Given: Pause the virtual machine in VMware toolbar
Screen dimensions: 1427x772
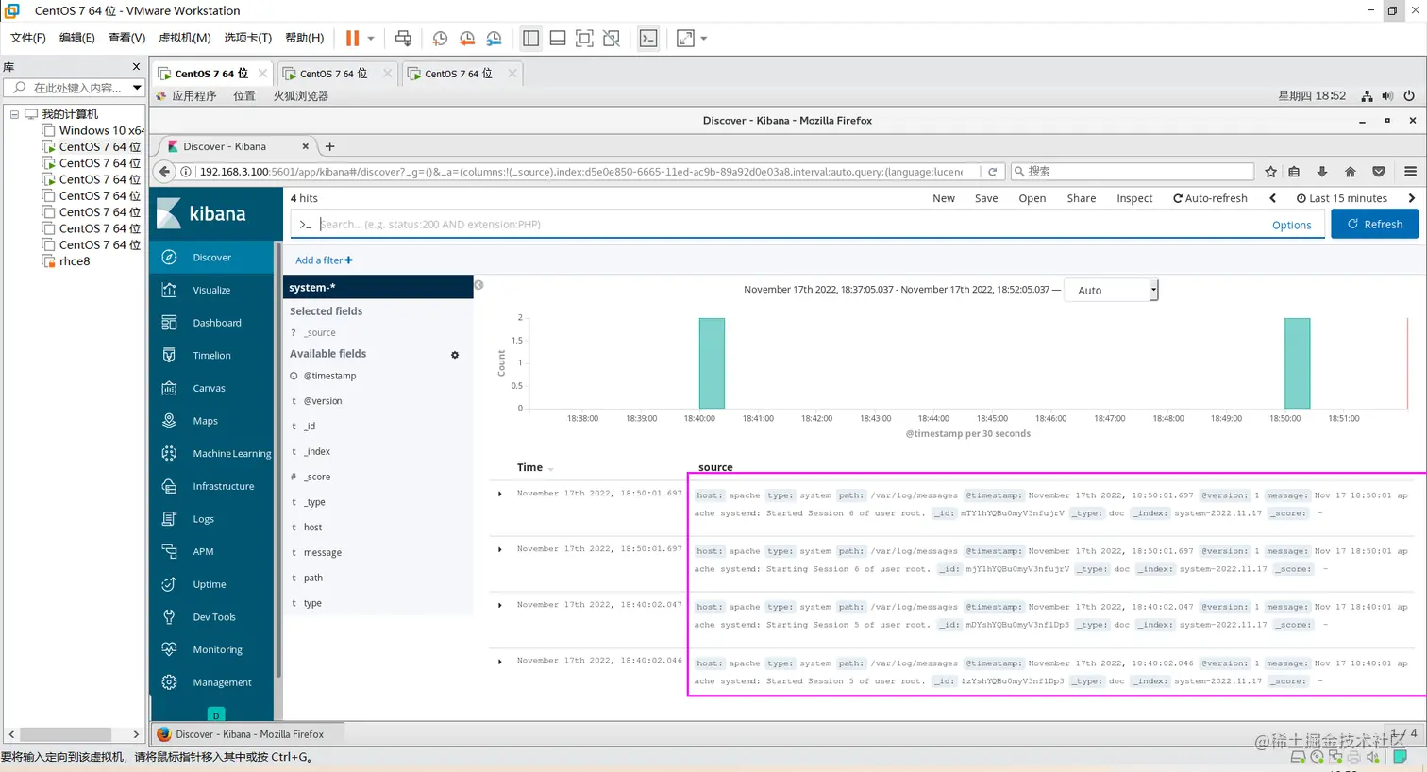Looking at the screenshot, I should point(352,38).
